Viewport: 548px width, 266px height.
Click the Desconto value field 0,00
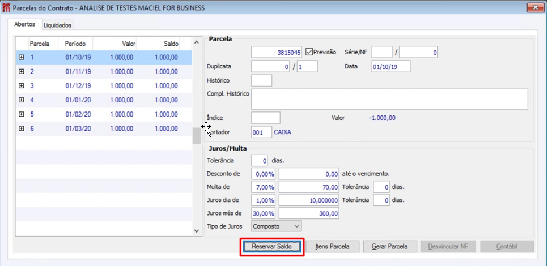click(309, 174)
